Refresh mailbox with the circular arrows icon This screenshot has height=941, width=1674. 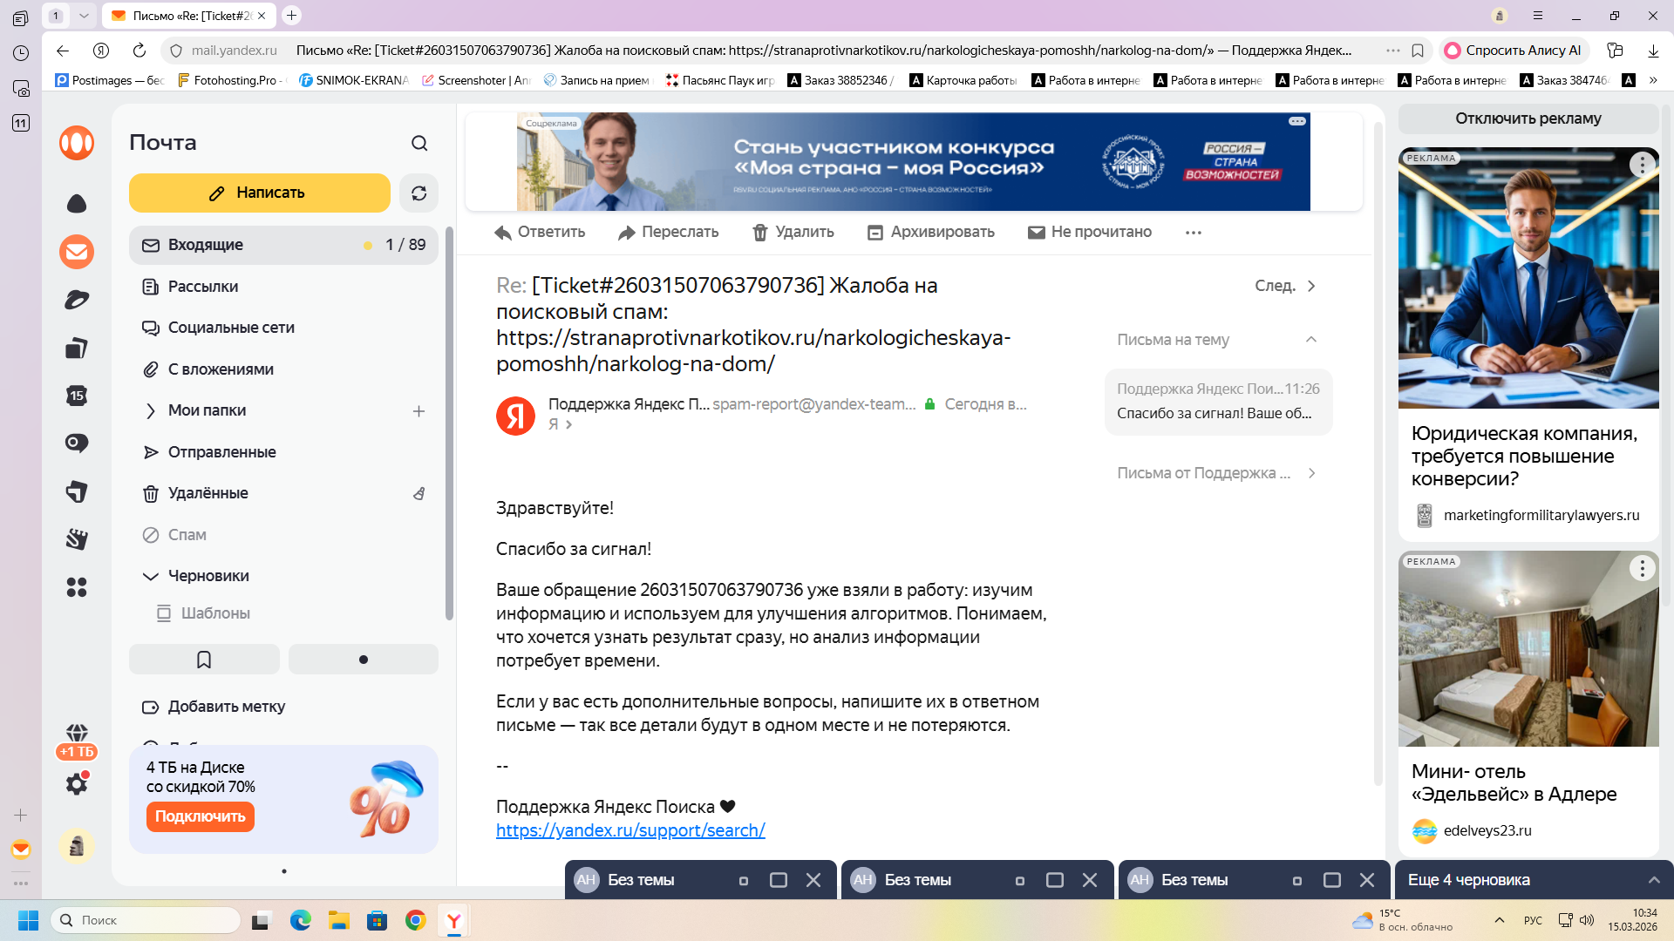click(418, 193)
